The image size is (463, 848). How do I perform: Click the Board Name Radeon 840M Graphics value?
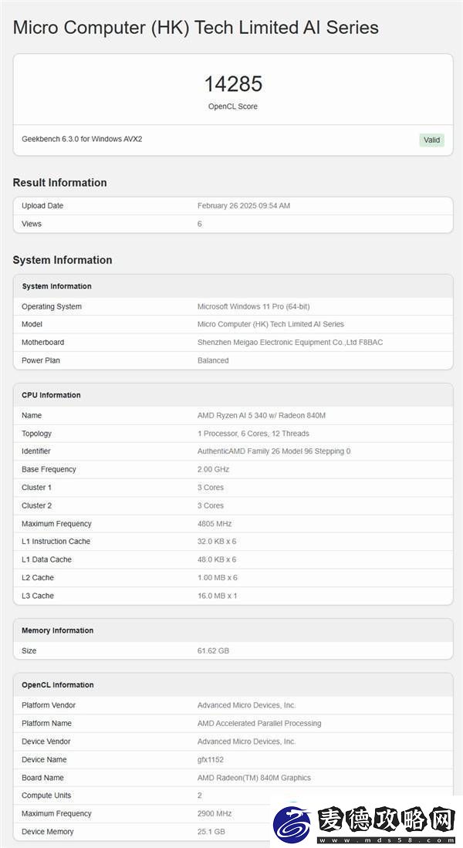[x=254, y=778]
